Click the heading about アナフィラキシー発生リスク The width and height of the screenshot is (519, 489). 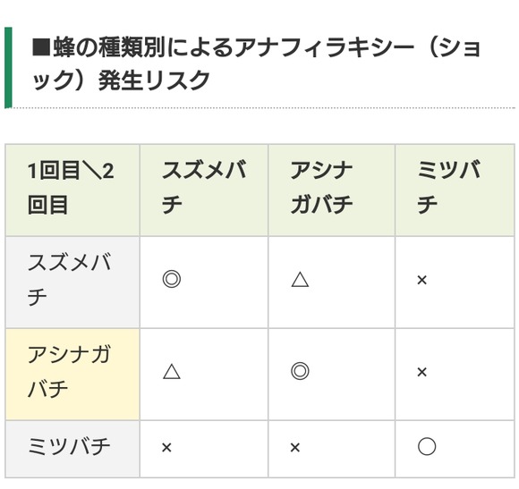pos(256,63)
